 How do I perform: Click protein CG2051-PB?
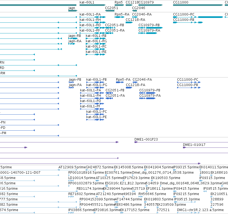[115, 90]
